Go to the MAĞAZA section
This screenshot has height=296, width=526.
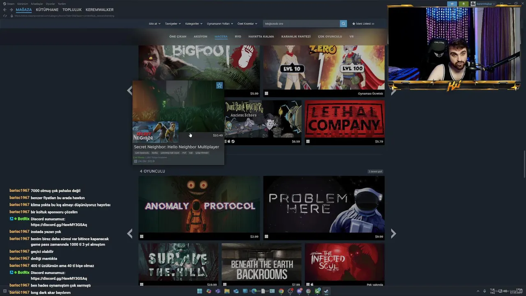click(24, 9)
